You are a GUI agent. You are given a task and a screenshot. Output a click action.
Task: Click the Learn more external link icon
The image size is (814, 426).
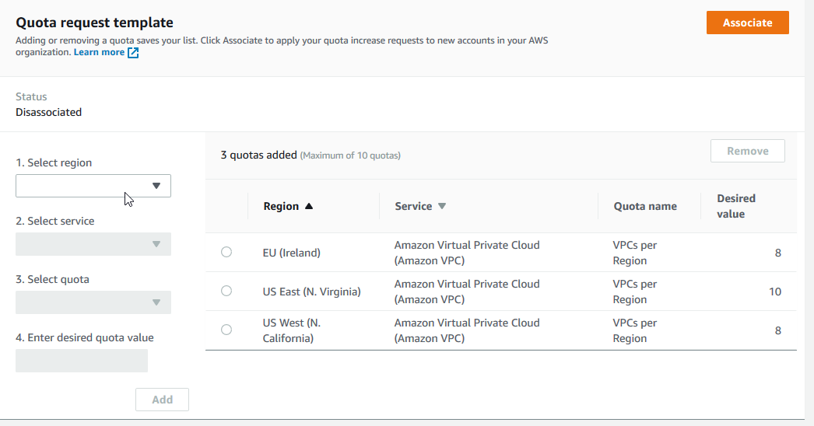pos(133,53)
